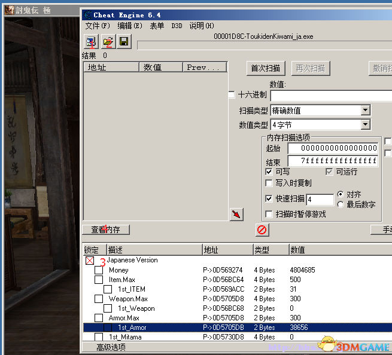Click the Money address P->0D569274
This screenshot has height=355, width=392.
click(x=223, y=270)
